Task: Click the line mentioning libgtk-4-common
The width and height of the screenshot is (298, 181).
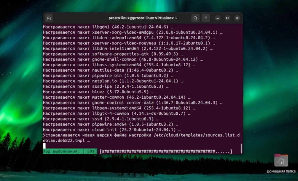Action: point(117,113)
